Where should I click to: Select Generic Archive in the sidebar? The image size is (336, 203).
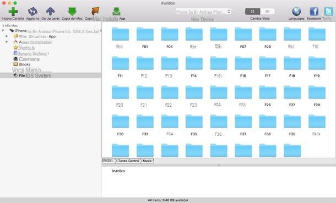31,53
